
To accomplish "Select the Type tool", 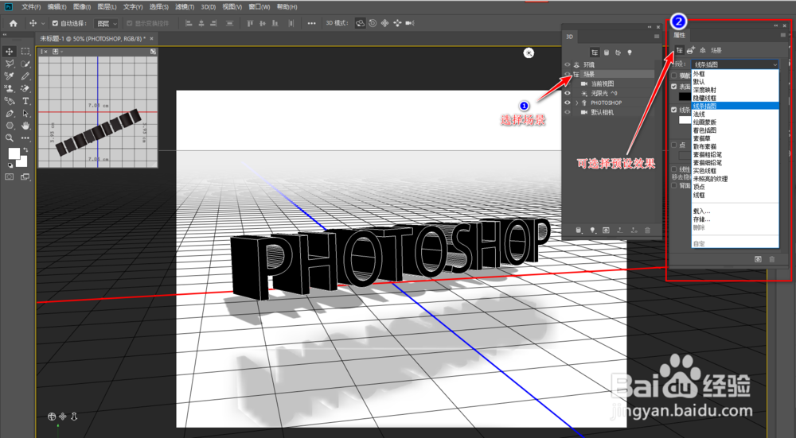I will (x=25, y=101).
